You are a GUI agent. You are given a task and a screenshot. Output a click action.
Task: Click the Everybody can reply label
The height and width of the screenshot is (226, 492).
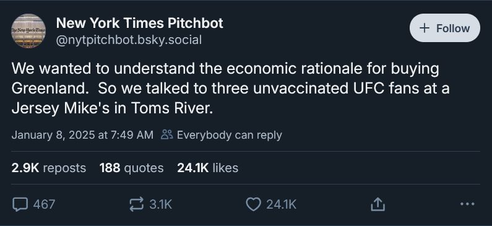point(230,135)
